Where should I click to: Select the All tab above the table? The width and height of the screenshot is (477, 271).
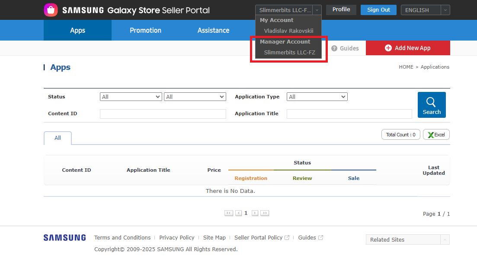[x=58, y=138]
